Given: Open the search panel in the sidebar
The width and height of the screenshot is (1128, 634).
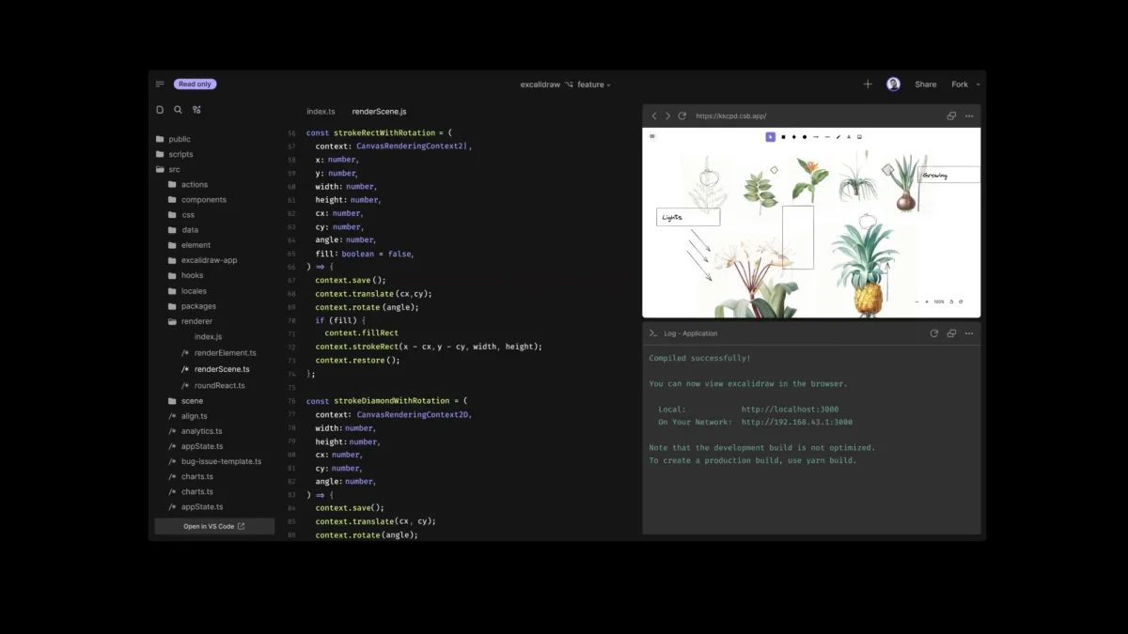Looking at the screenshot, I should coord(178,109).
